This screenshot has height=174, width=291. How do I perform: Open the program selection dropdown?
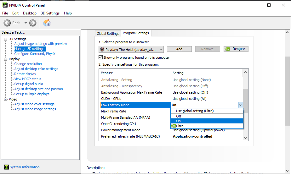(x=161, y=49)
